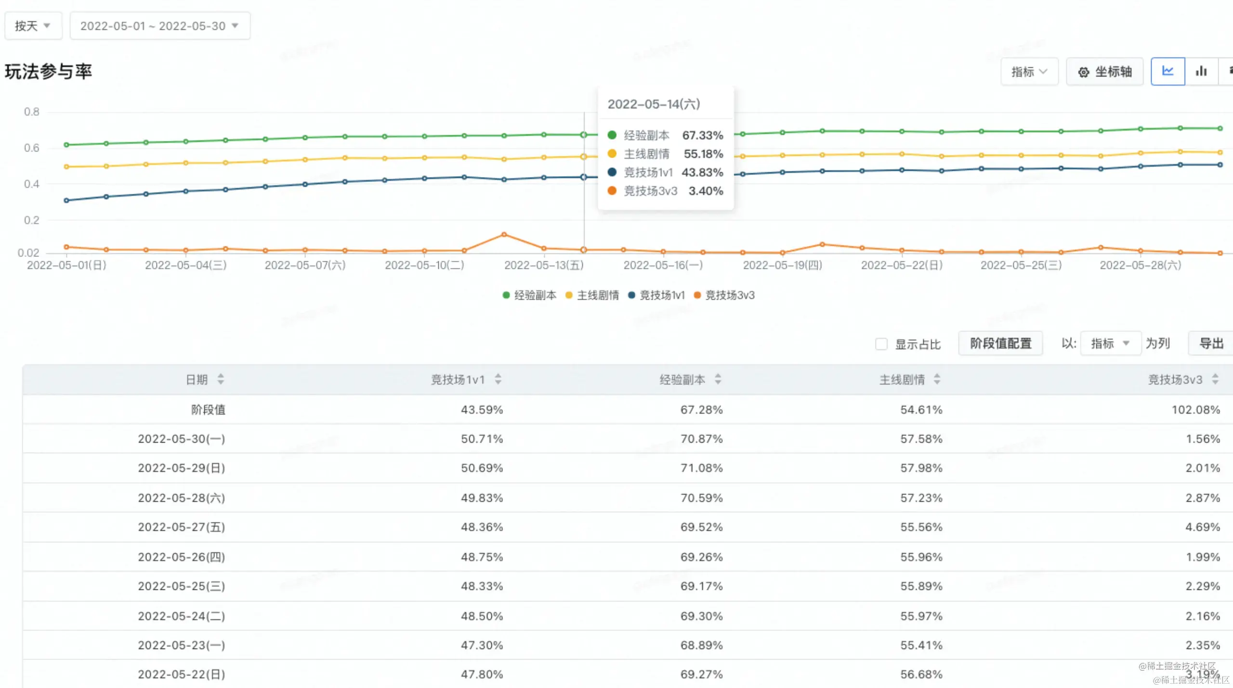Screen dimensions: 1233x688
Task: Enable the 显示占比 checkbox
Action: pyautogui.click(x=881, y=344)
